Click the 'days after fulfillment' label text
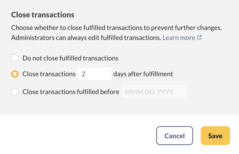The height and width of the screenshot is (154, 239). click(143, 74)
